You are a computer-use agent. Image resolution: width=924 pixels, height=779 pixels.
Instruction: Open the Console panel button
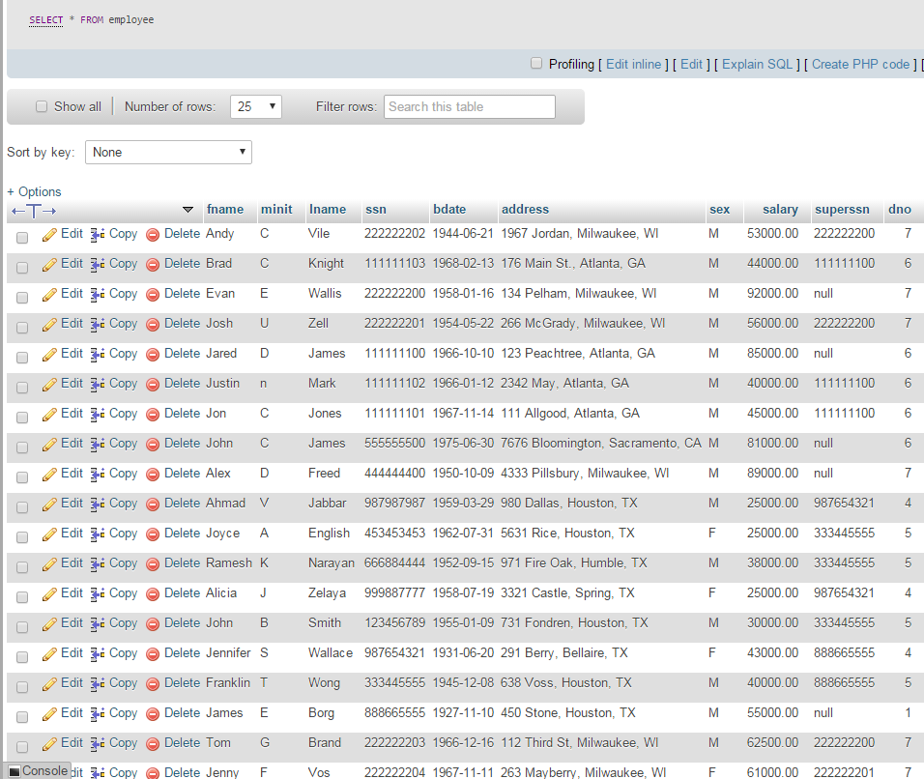click(x=39, y=770)
